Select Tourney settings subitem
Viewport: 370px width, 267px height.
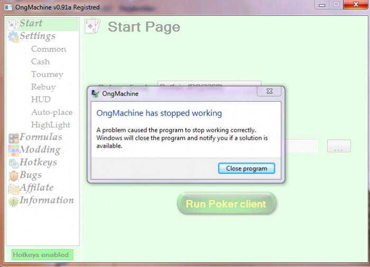pyautogui.click(x=47, y=74)
